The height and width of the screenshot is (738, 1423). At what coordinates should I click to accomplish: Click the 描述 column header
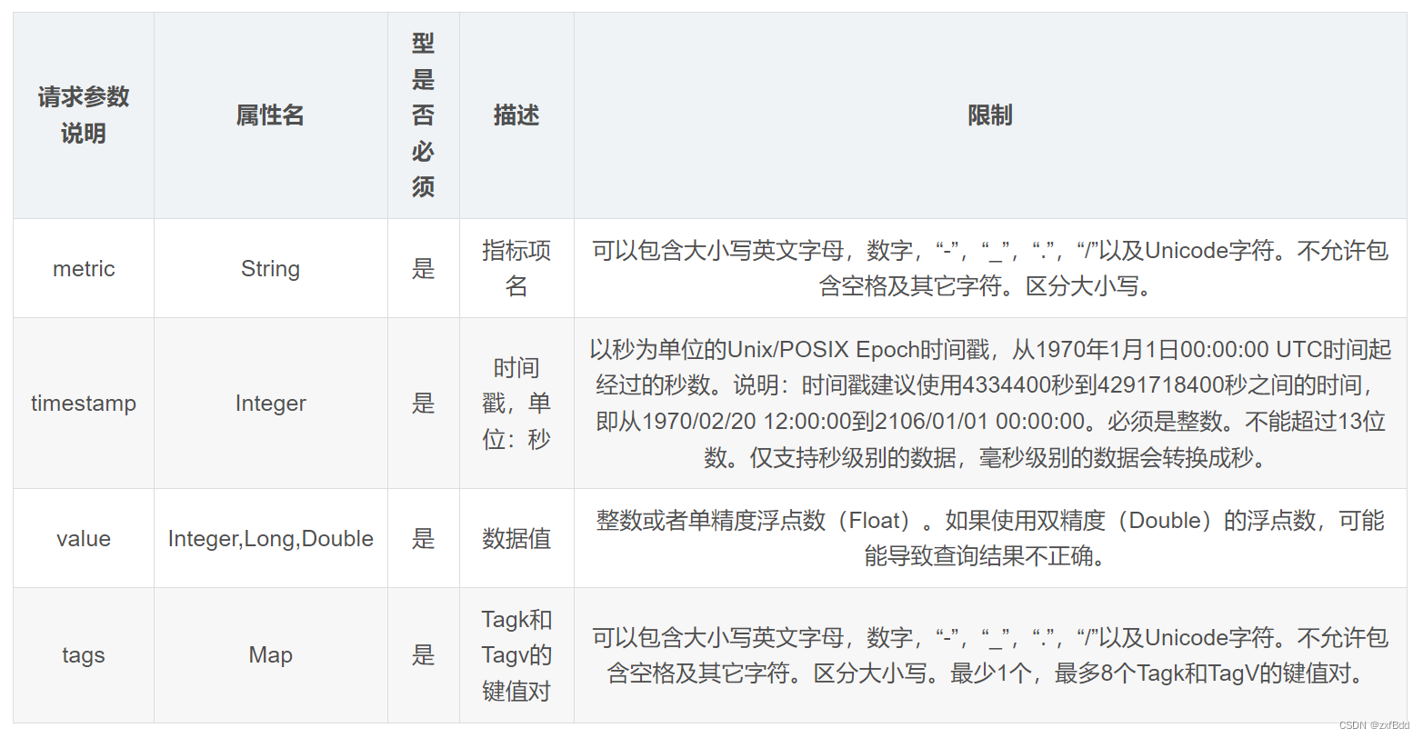[x=516, y=115]
